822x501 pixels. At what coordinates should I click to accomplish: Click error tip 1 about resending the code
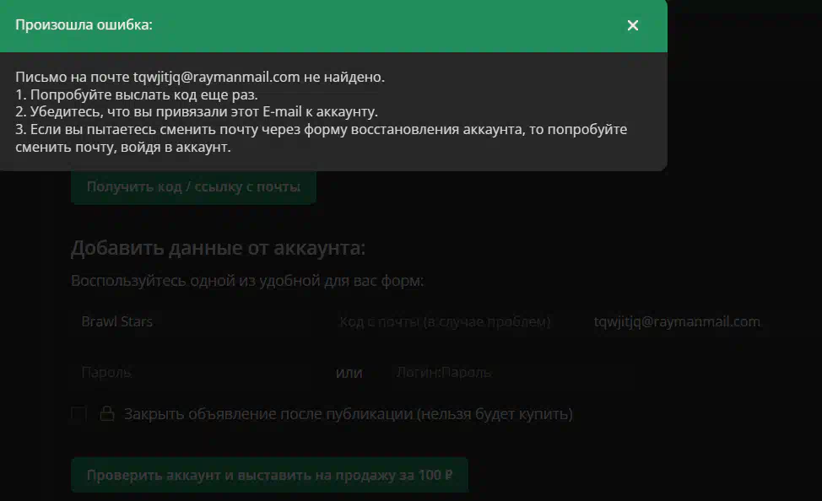click(137, 94)
